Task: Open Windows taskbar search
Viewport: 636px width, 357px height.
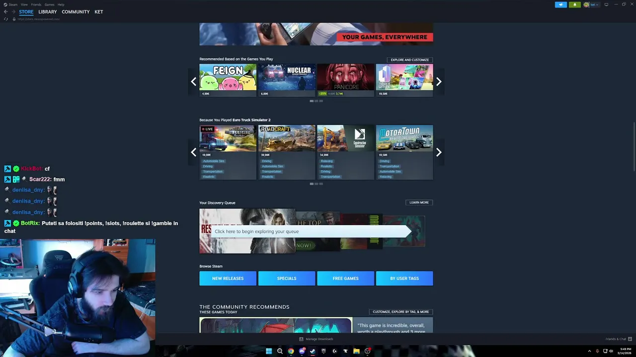Action: pyautogui.click(x=280, y=351)
